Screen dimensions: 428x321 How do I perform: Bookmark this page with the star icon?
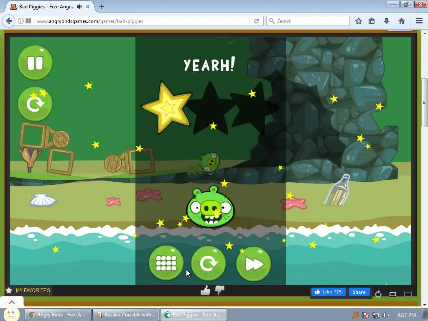358,21
